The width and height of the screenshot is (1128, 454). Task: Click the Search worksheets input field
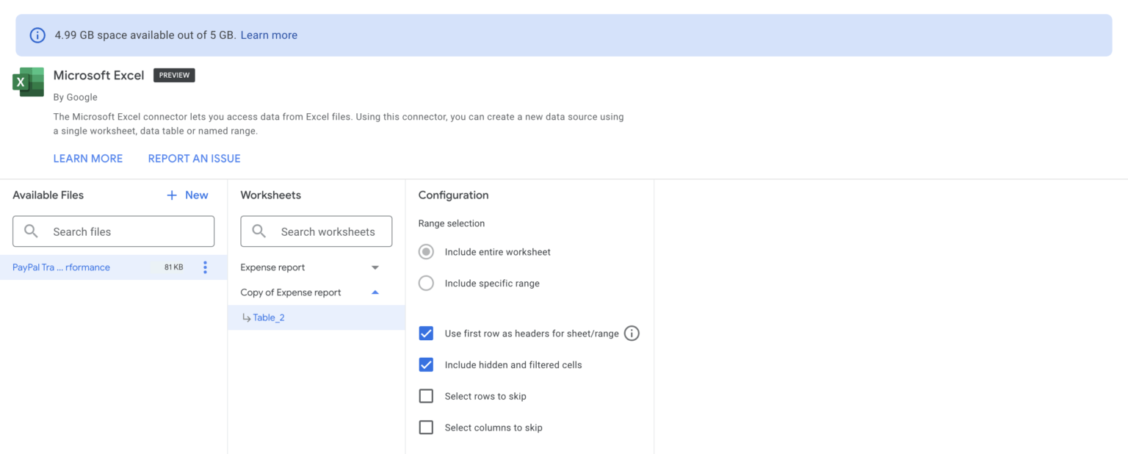pos(317,231)
